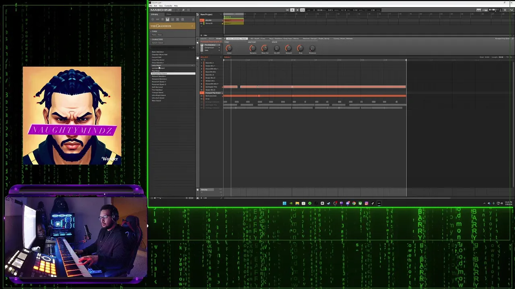This screenshot has width=515, height=289.
Task: Select the sounds icon in the library type row
Action: click(x=163, y=19)
